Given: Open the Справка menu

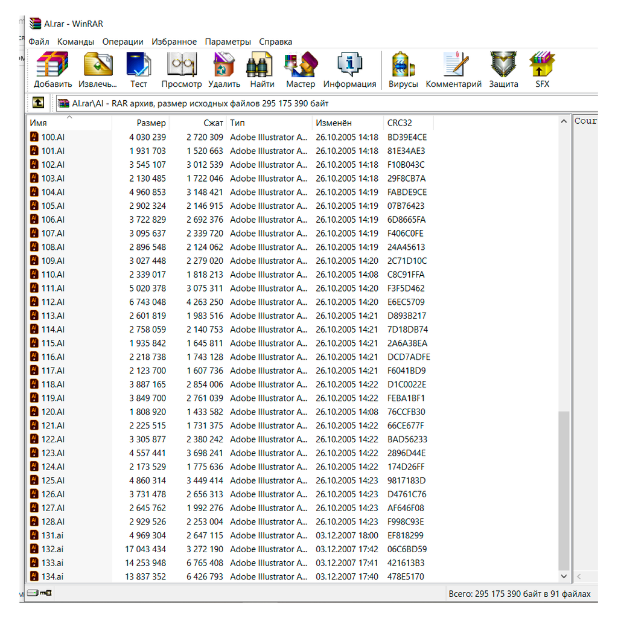Looking at the screenshot, I should click(x=275, y=42).
